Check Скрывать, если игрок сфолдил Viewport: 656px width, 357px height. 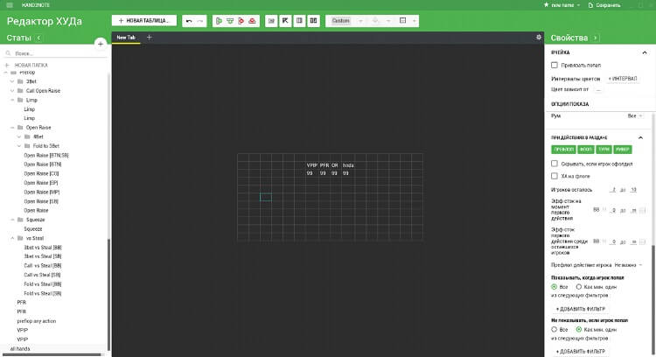(555, 164)
